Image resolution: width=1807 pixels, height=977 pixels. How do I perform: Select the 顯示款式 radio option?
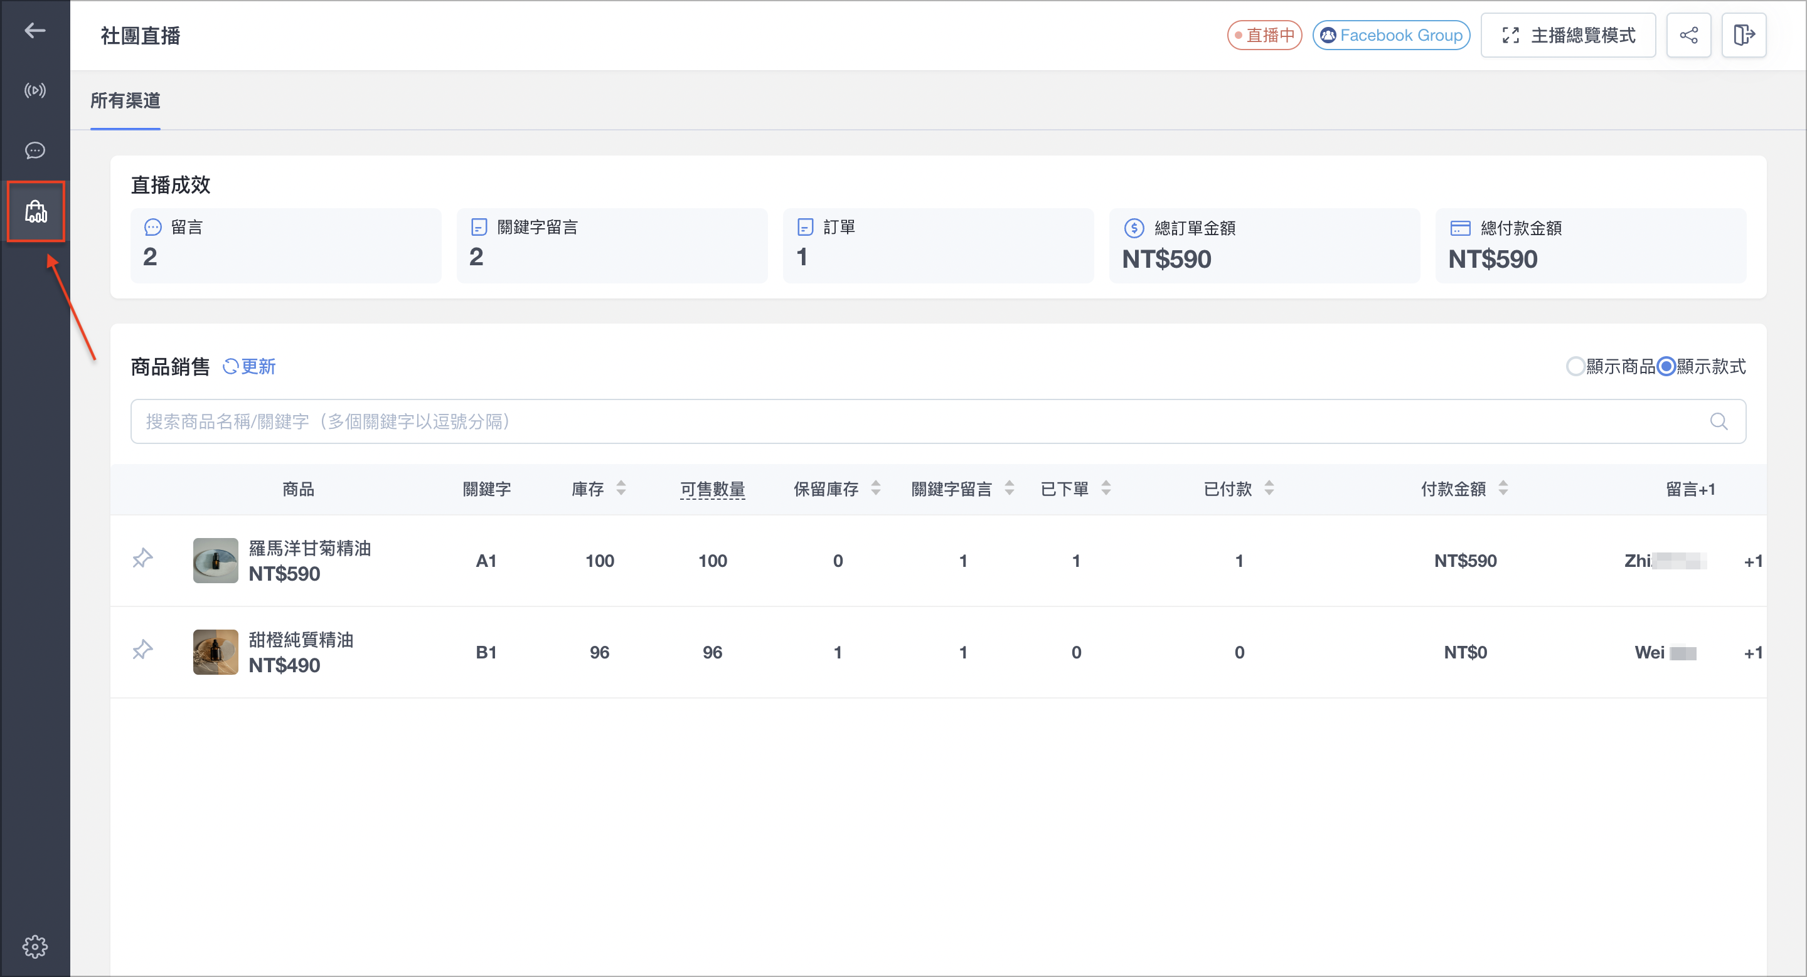[x=1666, y=367]
